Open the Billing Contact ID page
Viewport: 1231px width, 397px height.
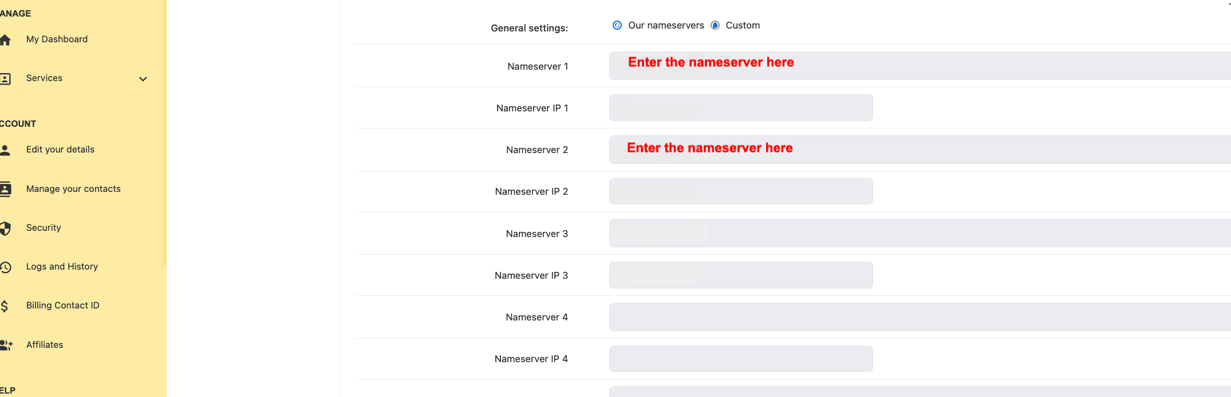62,306
